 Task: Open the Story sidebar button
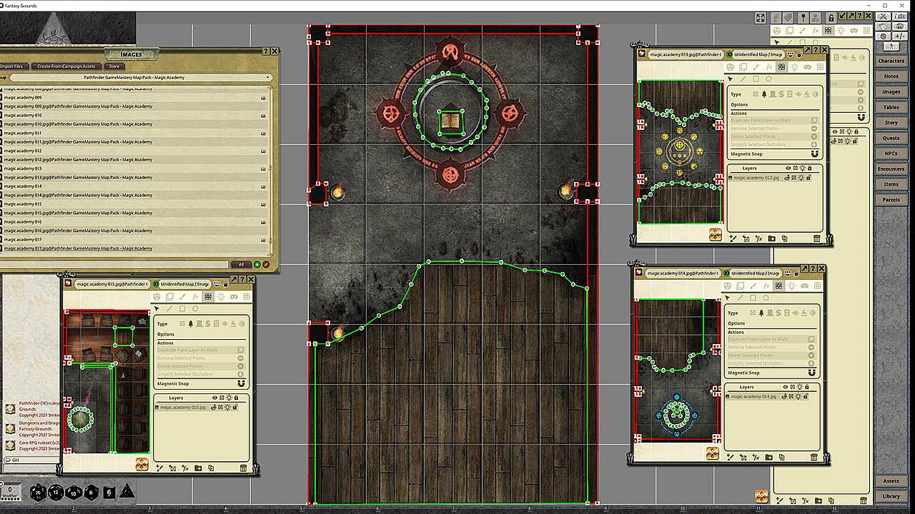tap(891, 123)
